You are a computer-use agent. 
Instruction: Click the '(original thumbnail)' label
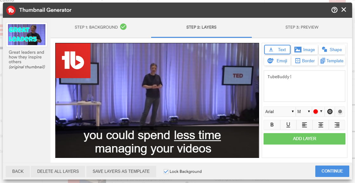27,67
